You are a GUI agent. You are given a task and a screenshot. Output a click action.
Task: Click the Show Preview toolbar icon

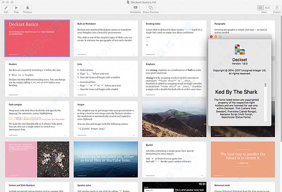pos(151,8)
